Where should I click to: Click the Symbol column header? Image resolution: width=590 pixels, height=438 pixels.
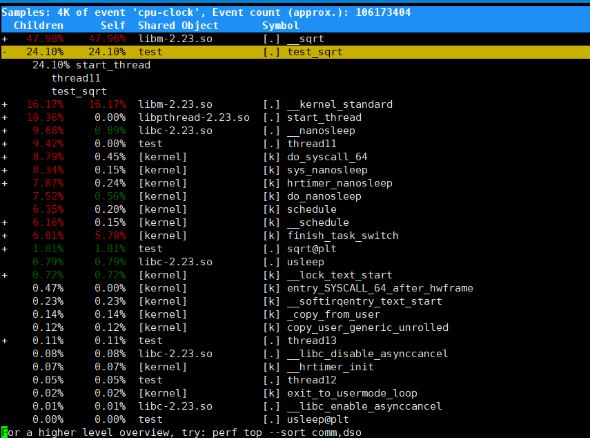point(280,26)
